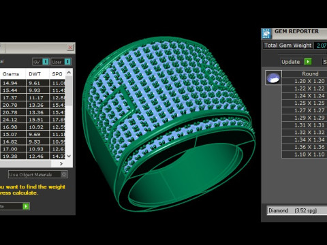The image size is (327, 245).
Task: Click the 10.92 DWT cell
Action: coord(37,127)
